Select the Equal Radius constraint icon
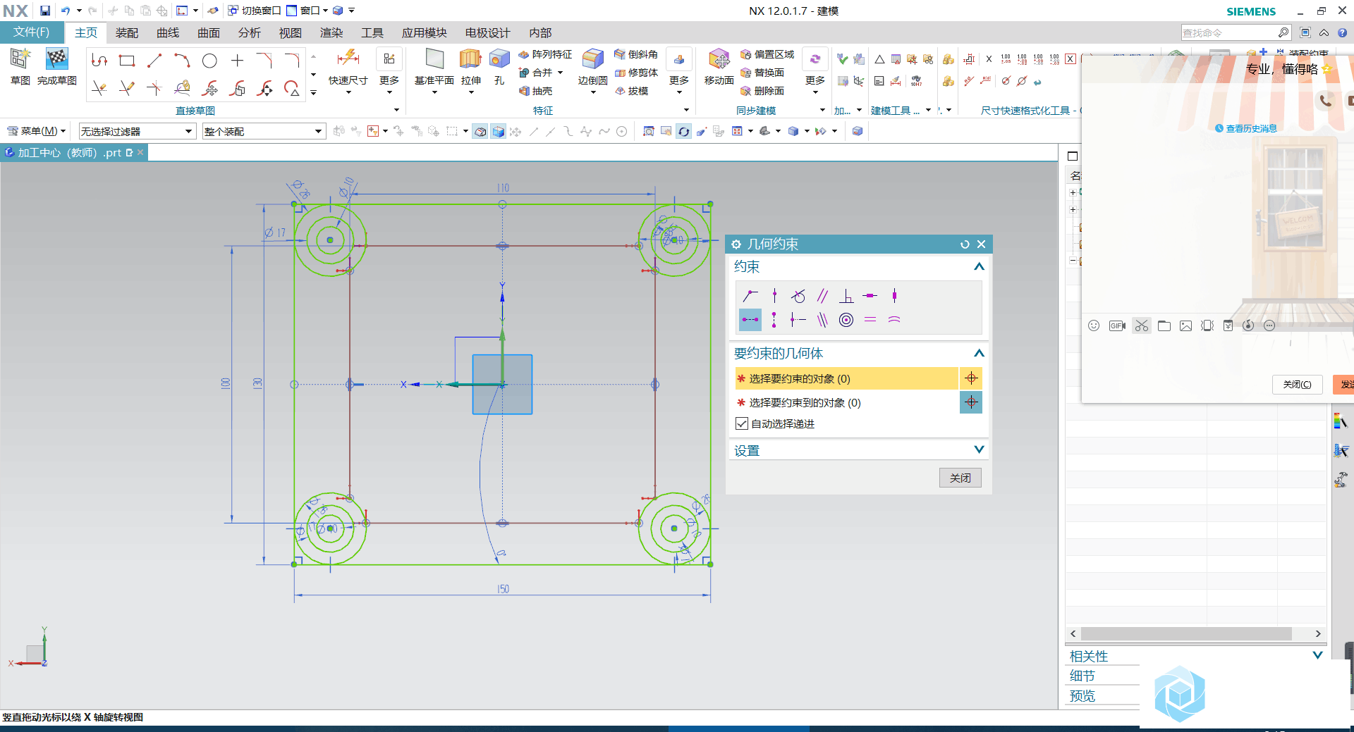The image size is (1354, 732). (894, 320)
